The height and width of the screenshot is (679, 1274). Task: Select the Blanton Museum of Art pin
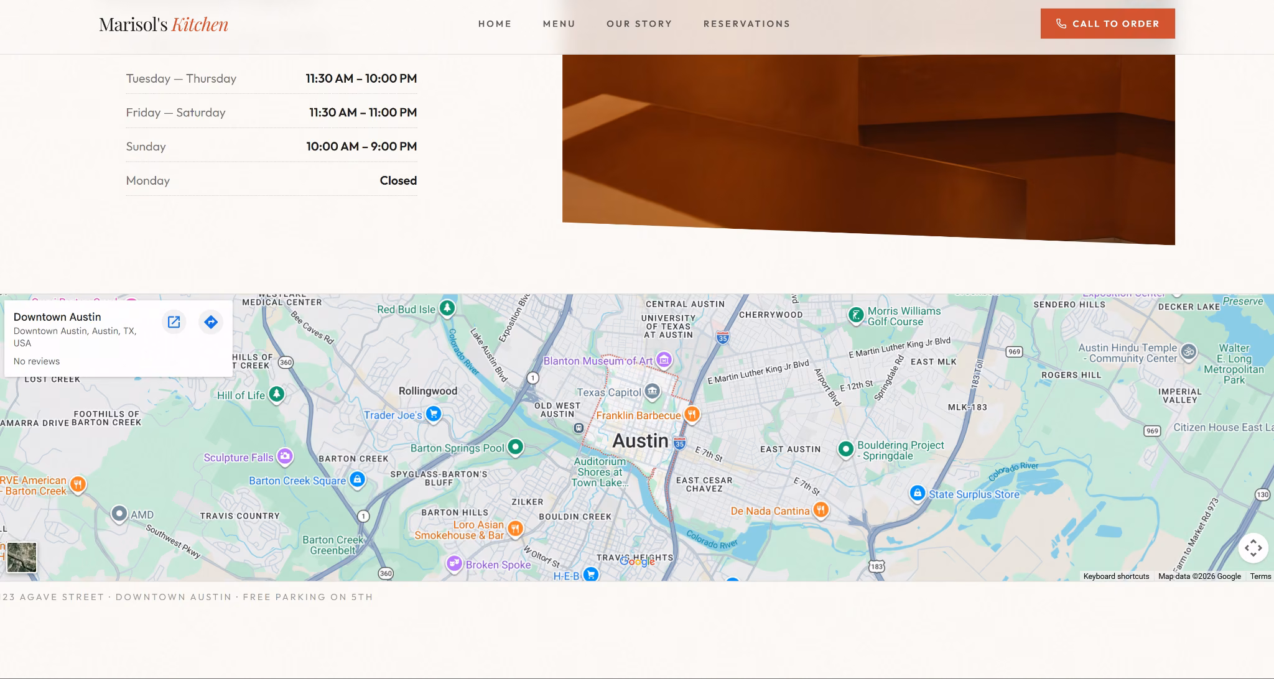click(x=664, y=359)
